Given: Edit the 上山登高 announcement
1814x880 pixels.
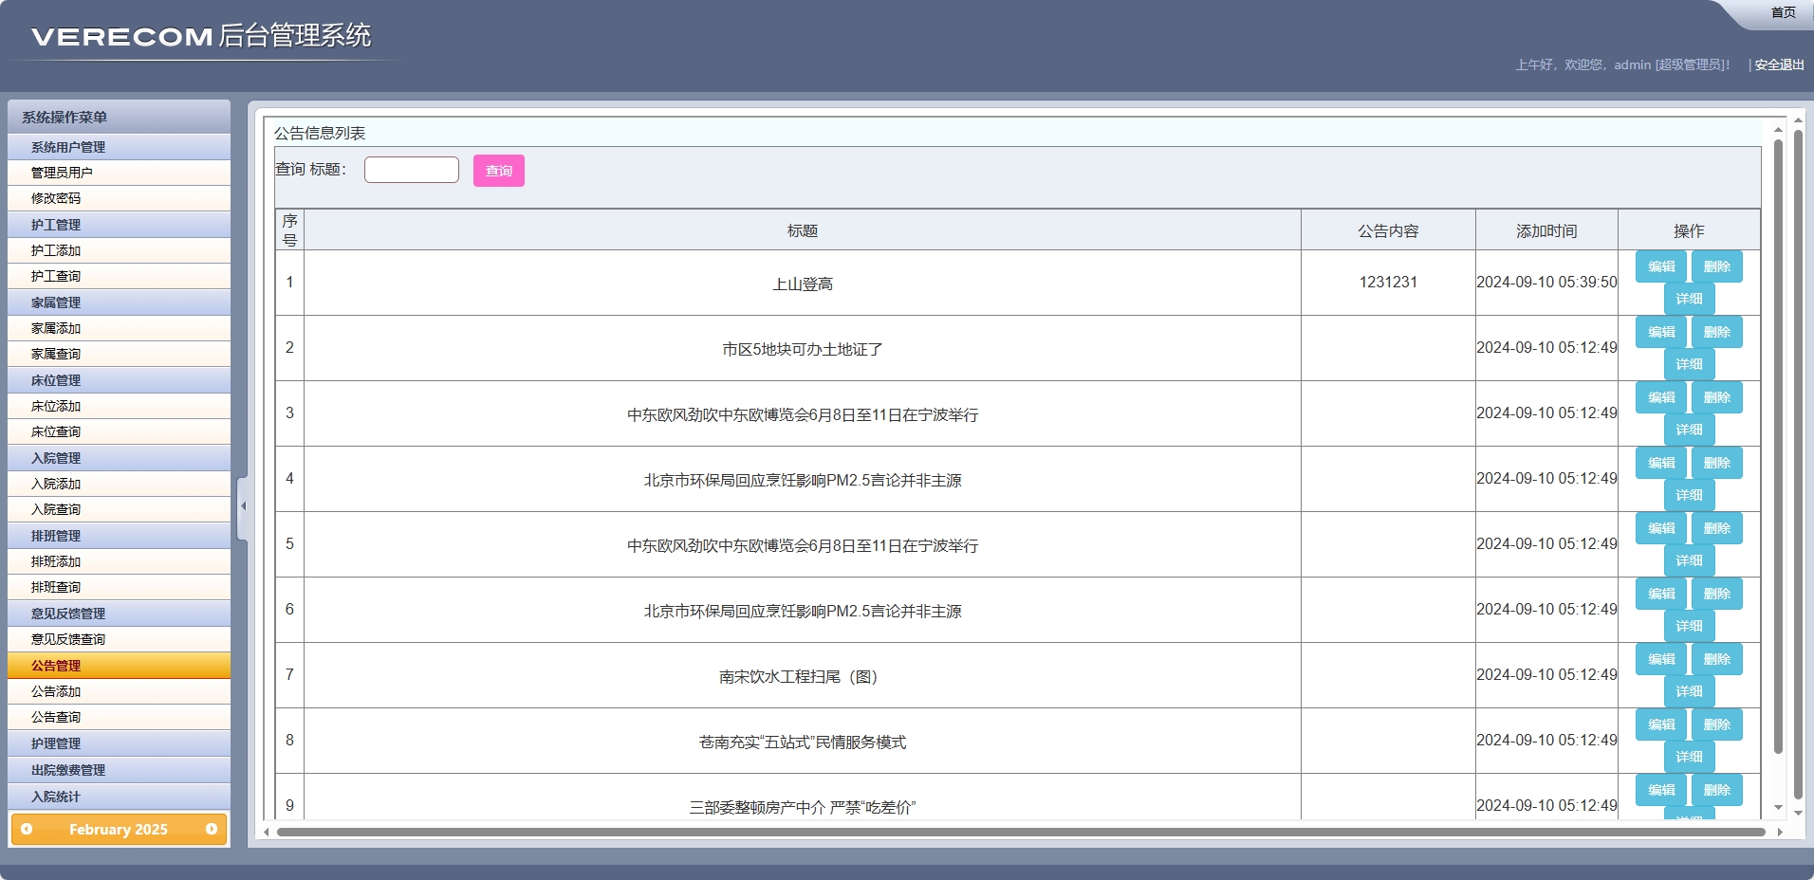Looking at the screenshot, I should tap(1661, 266).
